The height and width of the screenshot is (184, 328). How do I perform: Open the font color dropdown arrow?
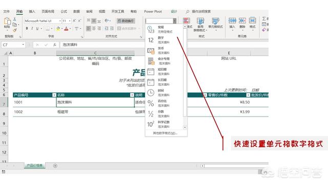click(70, 29)
